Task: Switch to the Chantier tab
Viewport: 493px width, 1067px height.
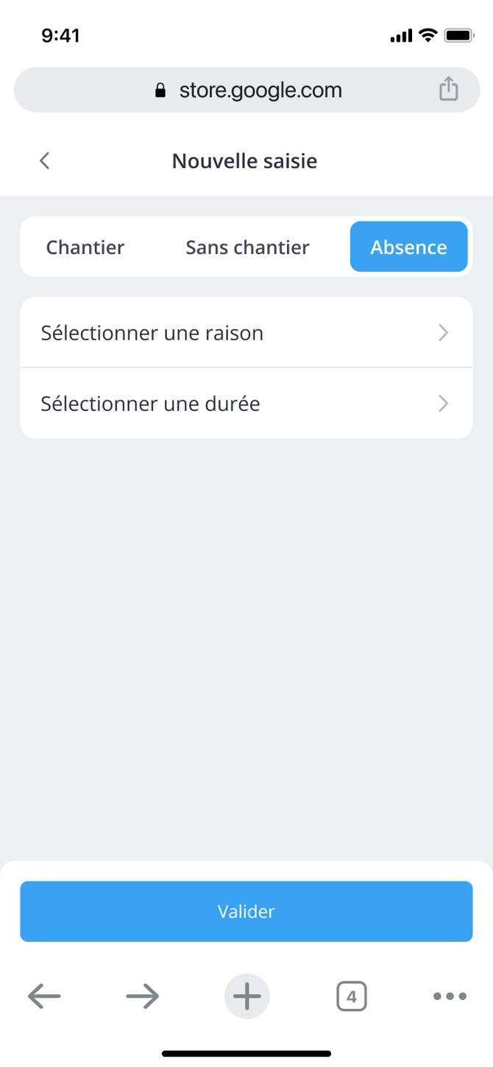Action: click(x=85, y=247)
